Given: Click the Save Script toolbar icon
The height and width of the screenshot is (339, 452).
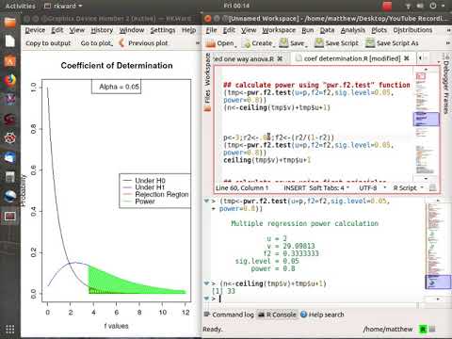Looking at the screenshot, I should click(x=319, y=42).
